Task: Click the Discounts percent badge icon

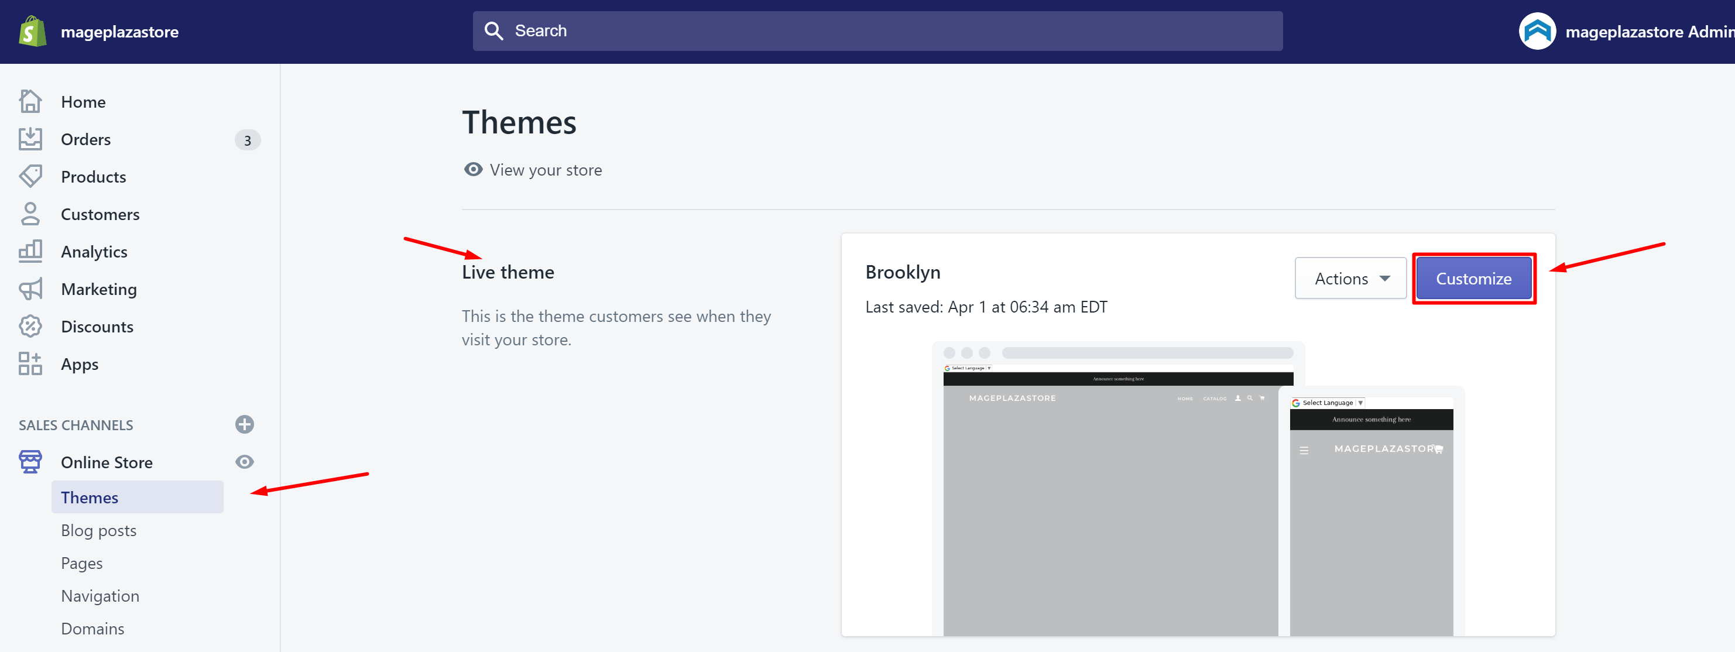Action: (x=30, y=327)
